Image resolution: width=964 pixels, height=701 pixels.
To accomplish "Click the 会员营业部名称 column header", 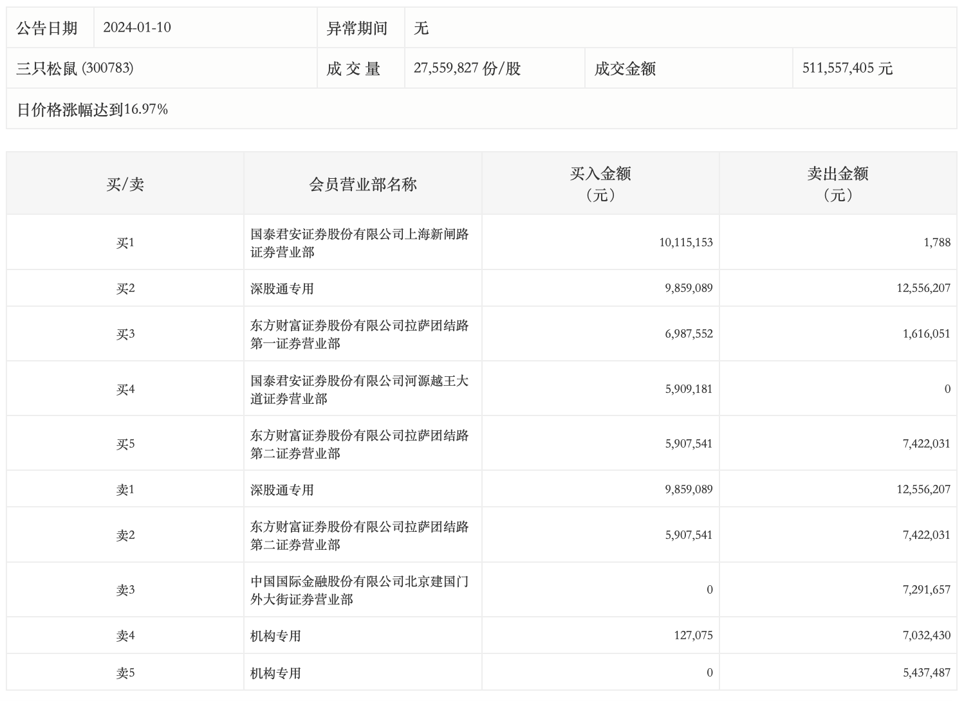I will click(363, 185).
